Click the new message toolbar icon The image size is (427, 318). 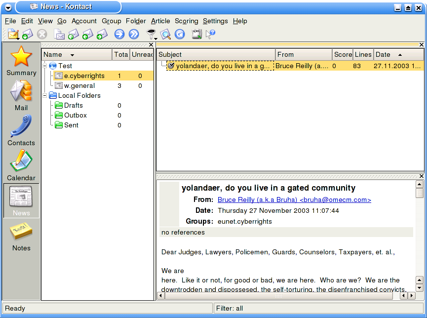(x=13, y=34)
